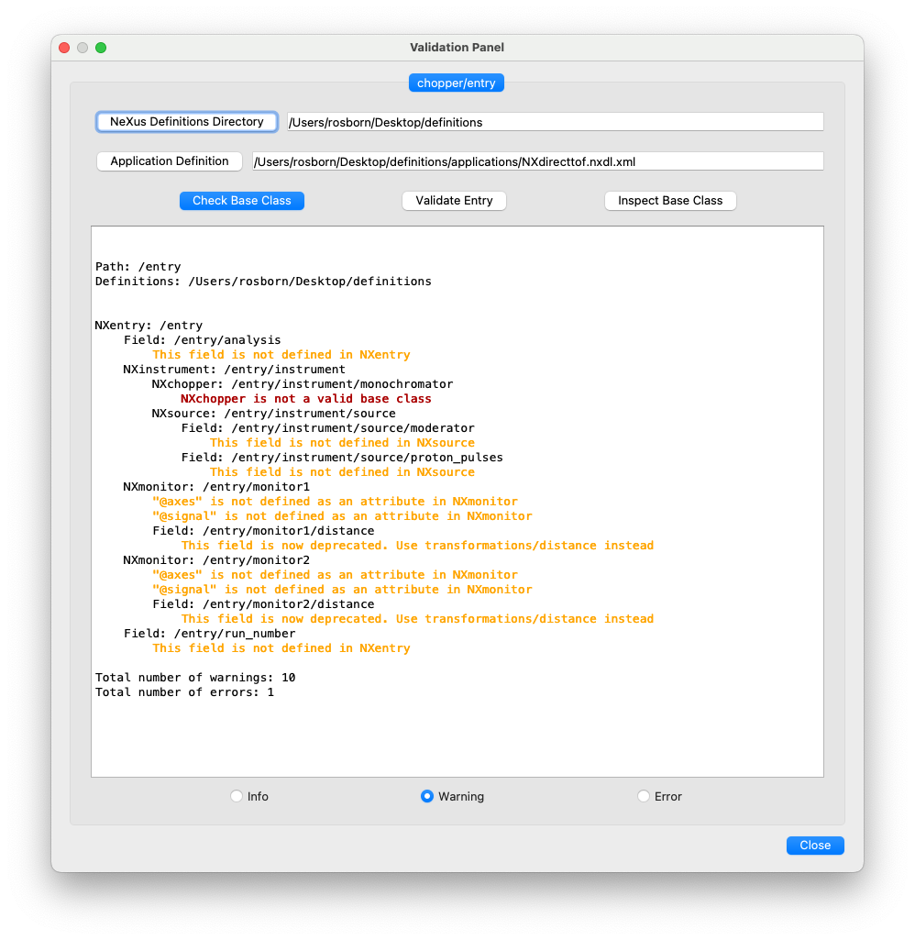Screen dimensions: 915x940
Task: Click the NeXus Definitions Directory button
Action: coord(187,122)
